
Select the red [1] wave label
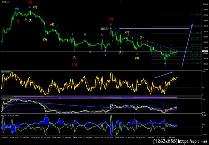coord(17,21)
